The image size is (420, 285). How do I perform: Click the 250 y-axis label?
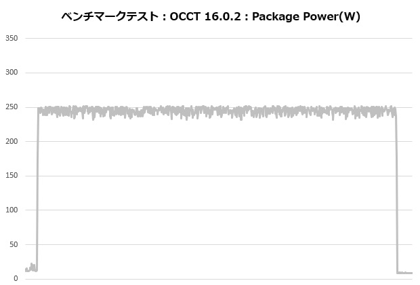click(11, 107)
